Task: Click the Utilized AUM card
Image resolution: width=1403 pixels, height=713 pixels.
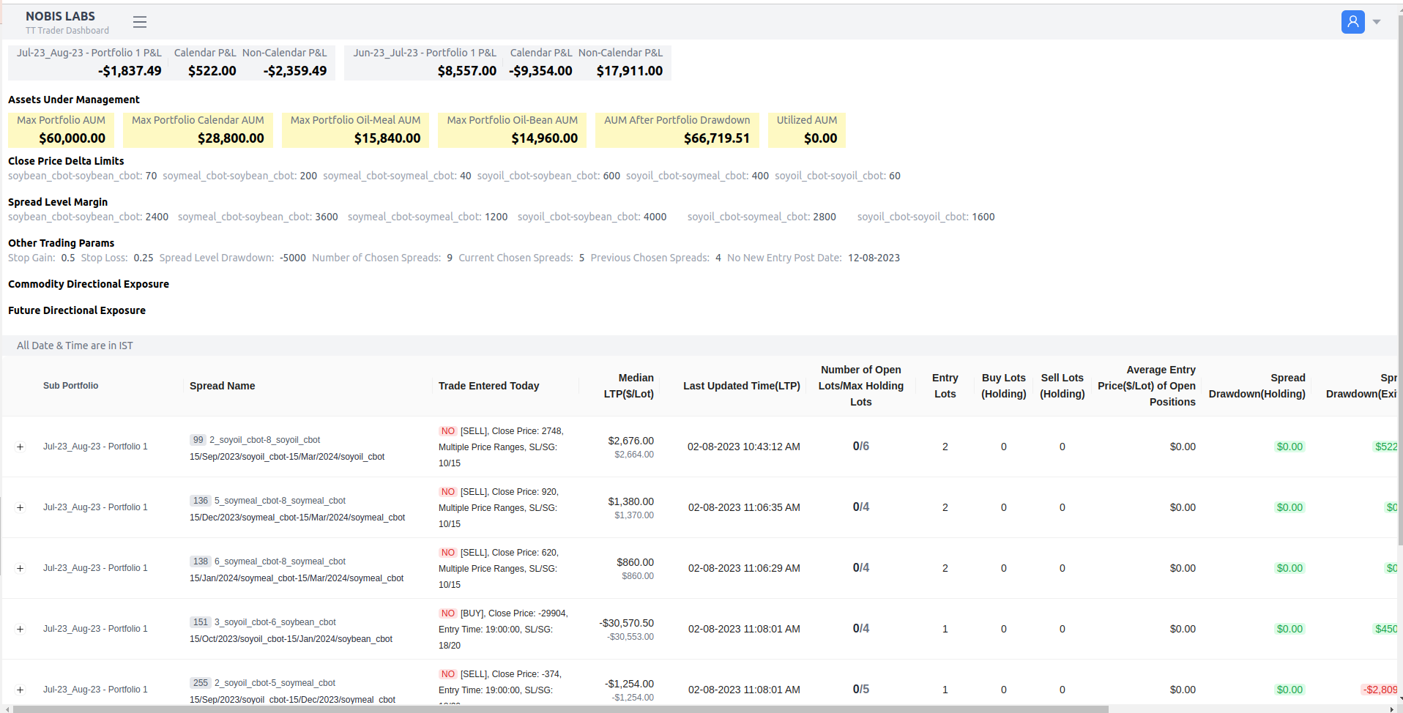Action: 806,130
